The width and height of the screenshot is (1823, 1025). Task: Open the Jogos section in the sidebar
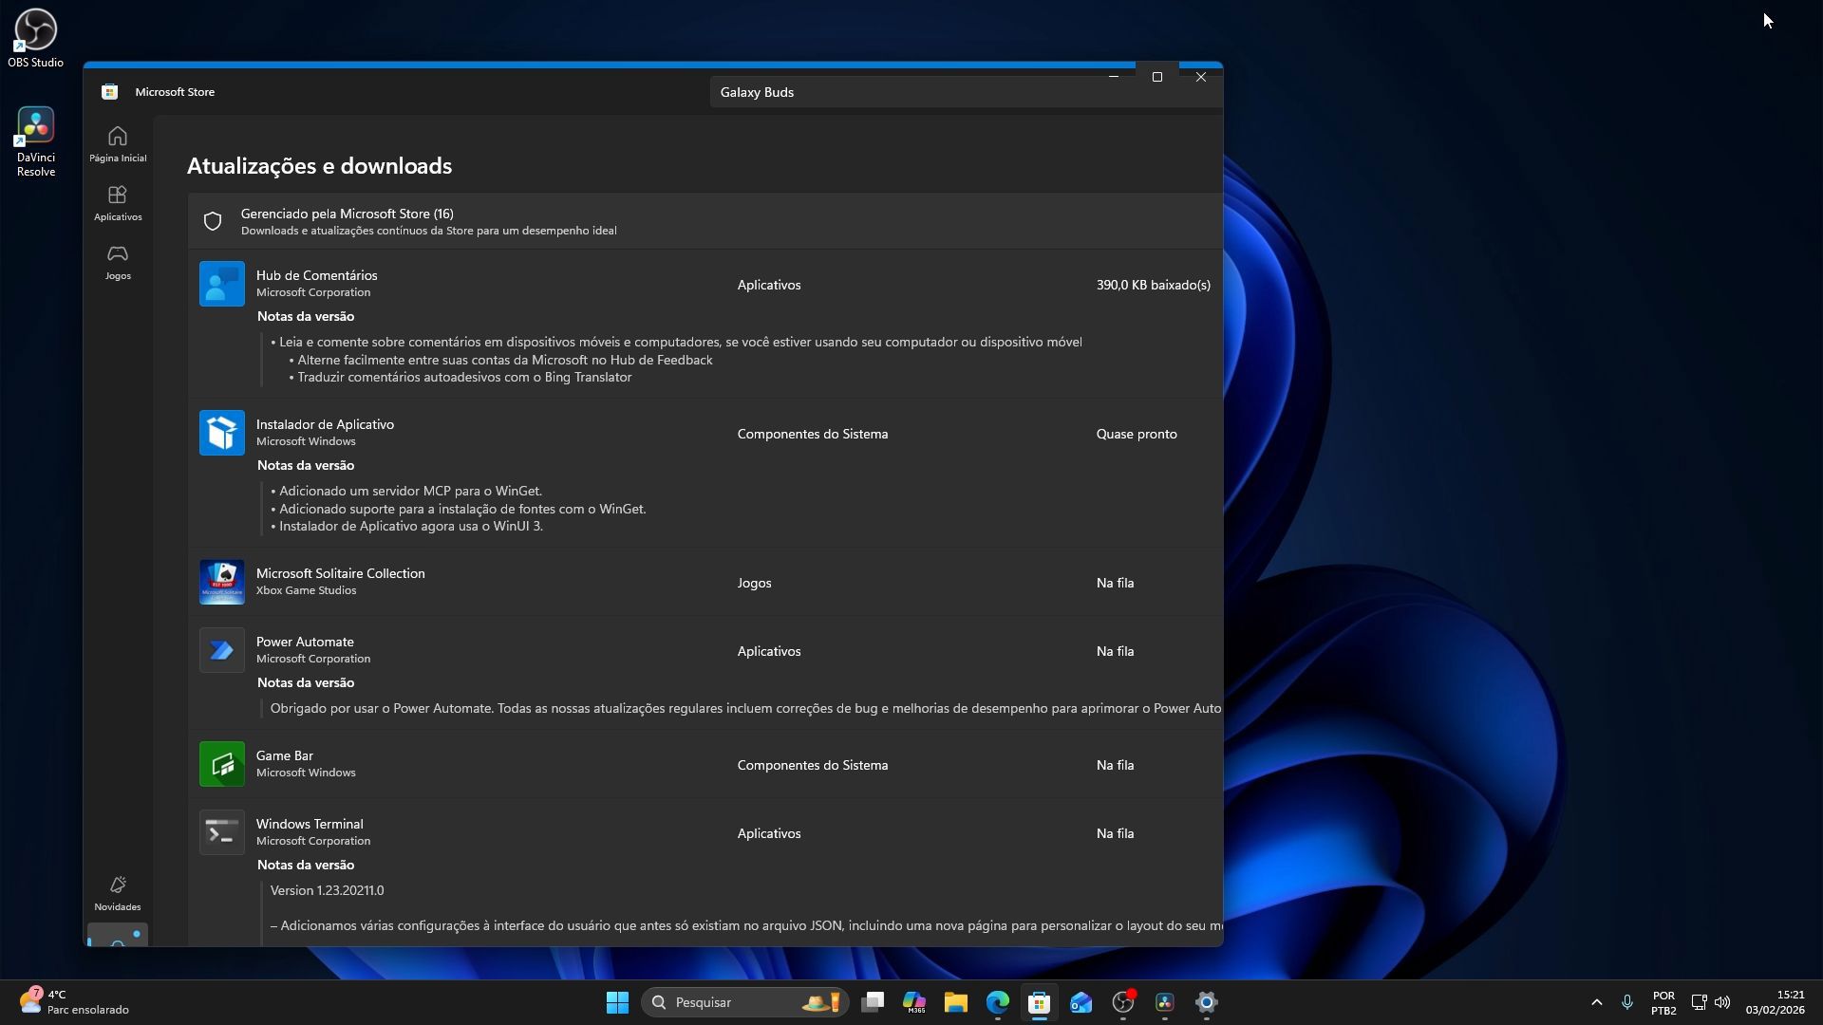coord(118,261)
